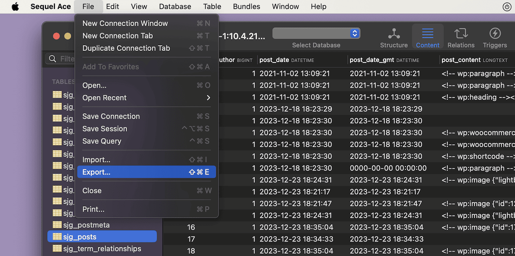
Task: Close the open File menu
Action: (88, 6)
